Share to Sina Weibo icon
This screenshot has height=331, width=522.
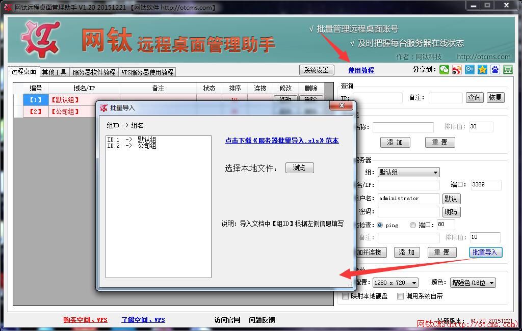pos(457,69)
